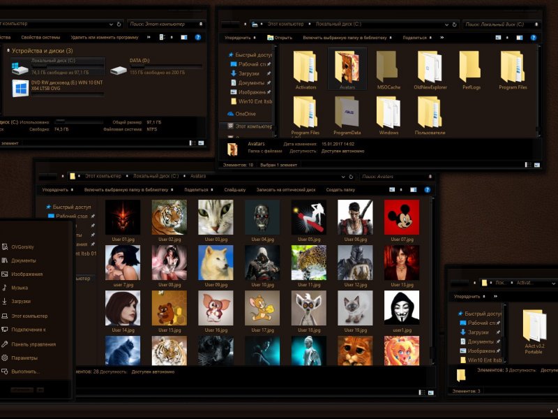558x419 pixels.
Task: Click Удалить или изменить программу
Action: pyautogui.click(x=105, y=37)
